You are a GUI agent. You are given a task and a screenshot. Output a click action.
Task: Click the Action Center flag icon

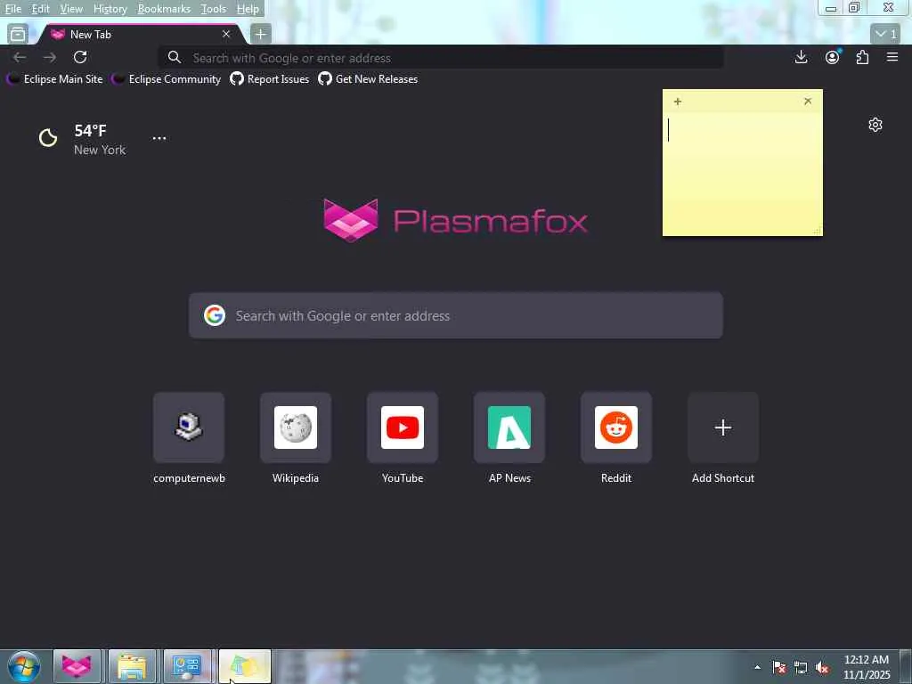(778, 667)
